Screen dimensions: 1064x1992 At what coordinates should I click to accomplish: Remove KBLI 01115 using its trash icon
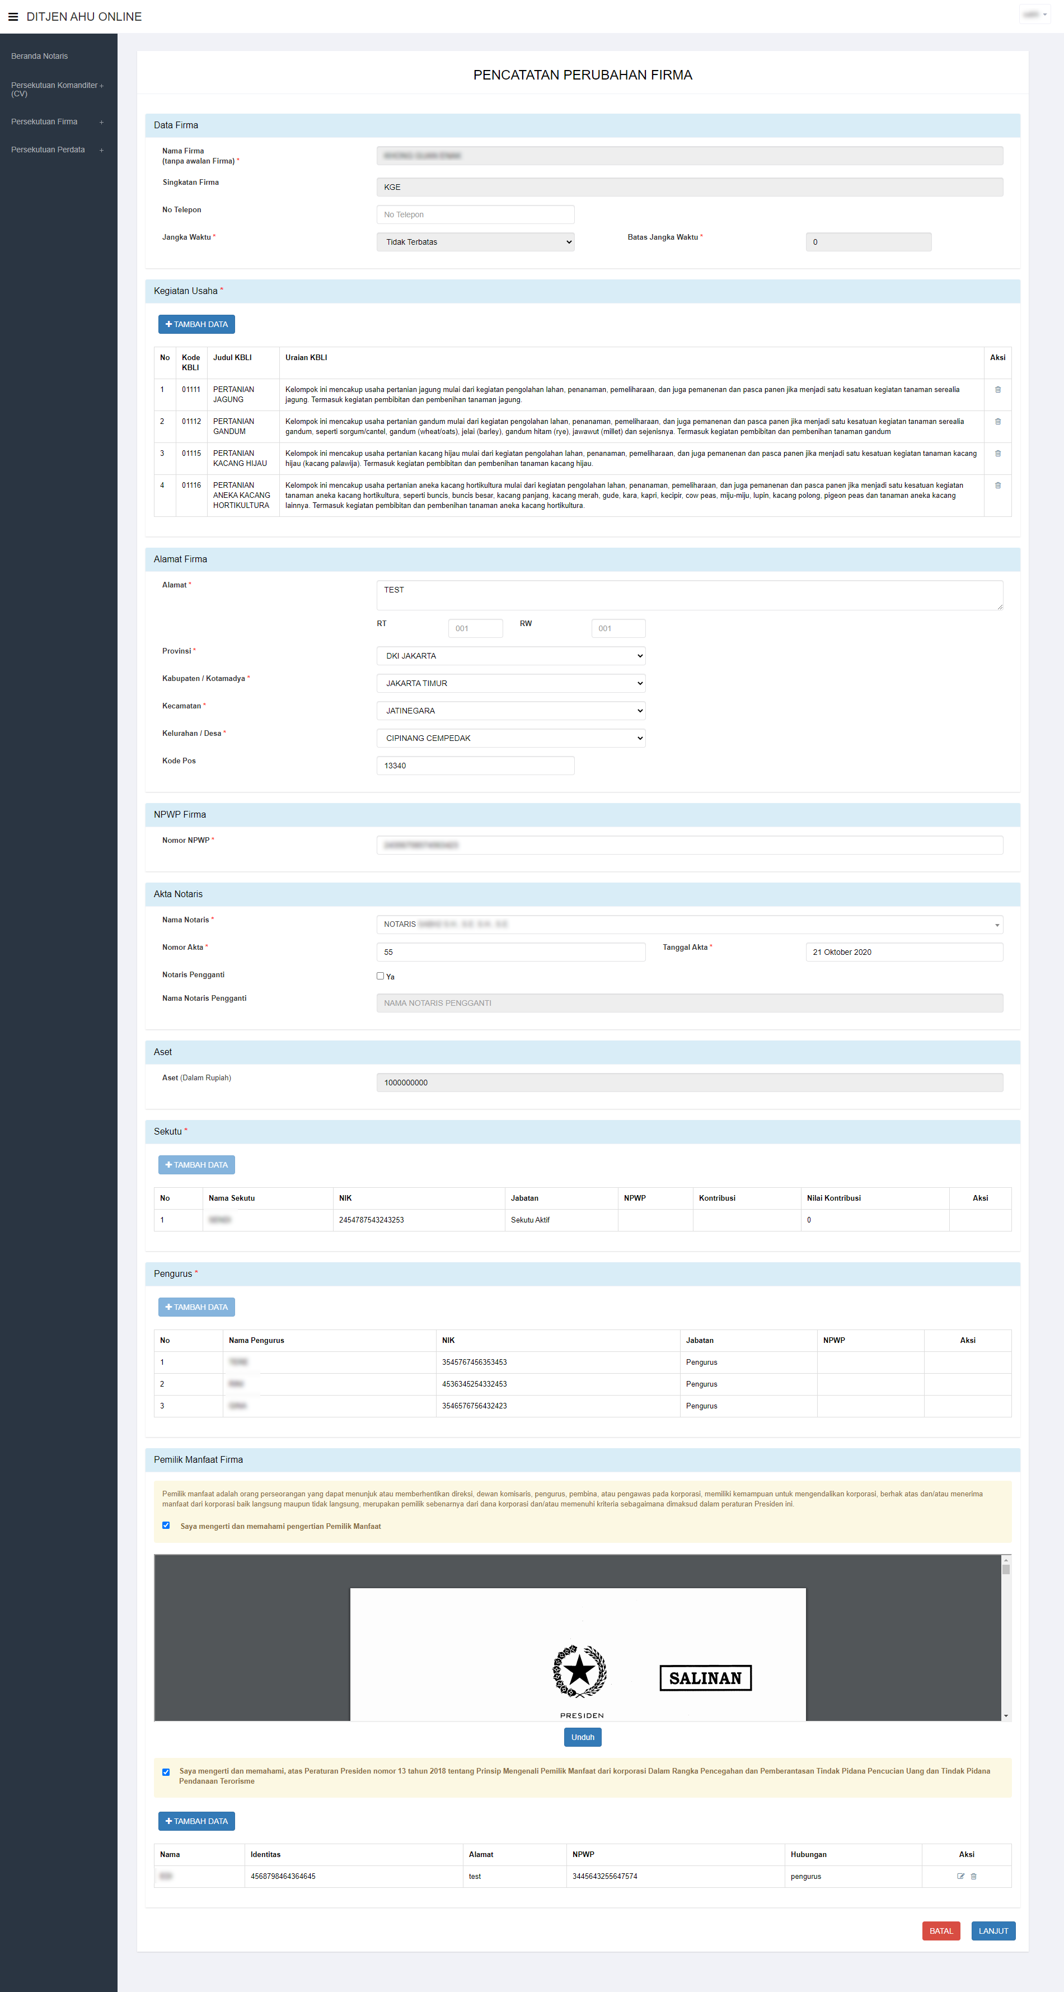[997, 454]
